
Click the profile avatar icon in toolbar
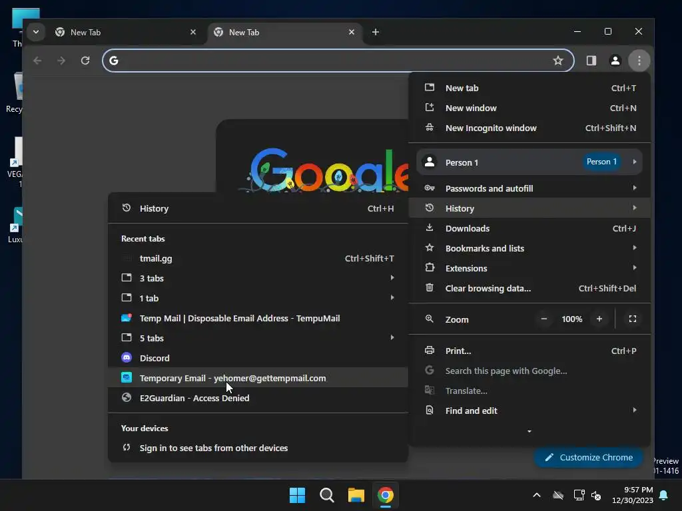click(x=615, y=61)
